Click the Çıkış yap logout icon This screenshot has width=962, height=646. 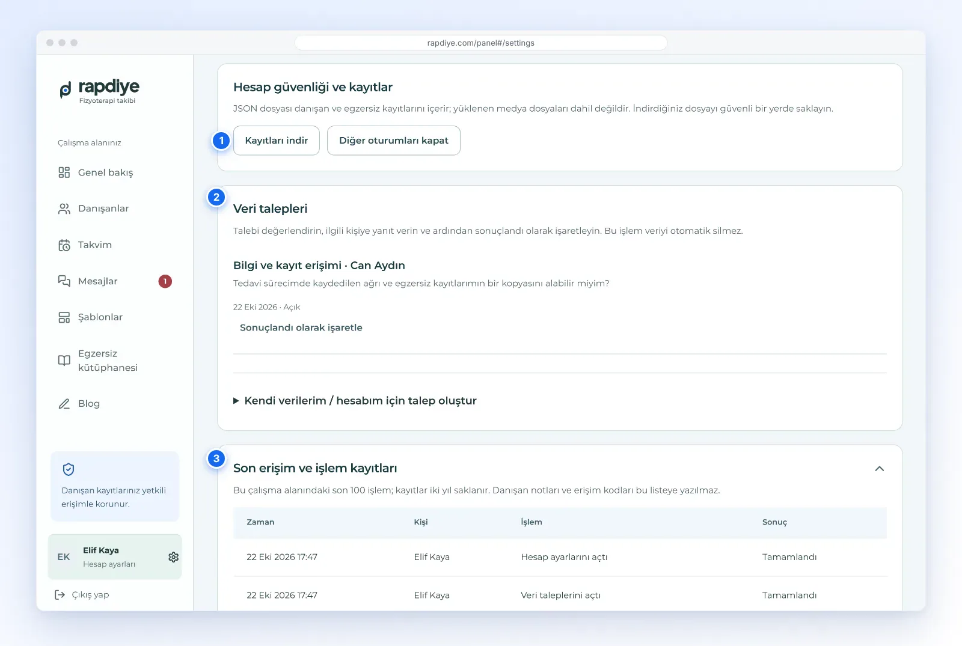click(x=60, y=595)
